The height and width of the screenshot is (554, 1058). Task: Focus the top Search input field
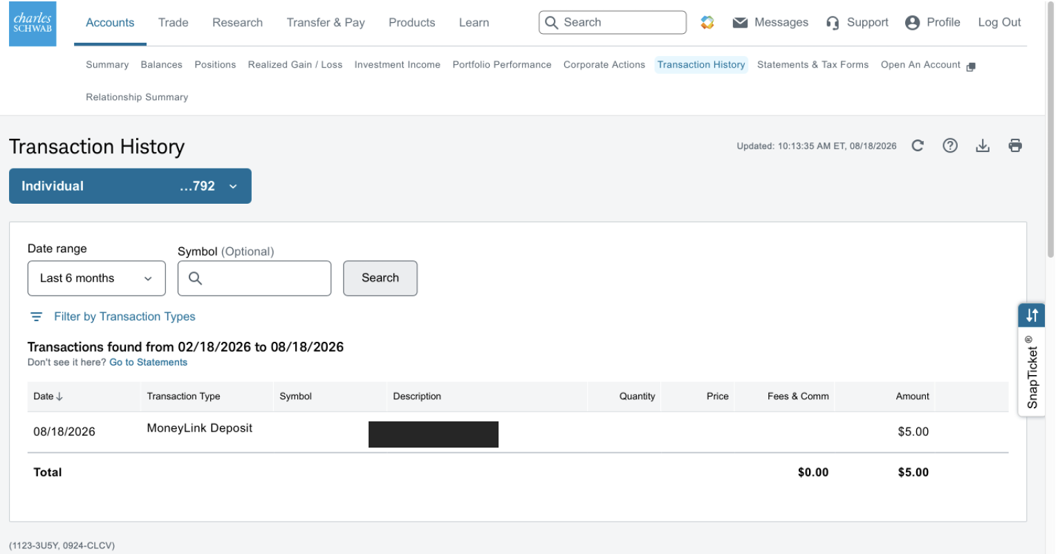point(613,22)
